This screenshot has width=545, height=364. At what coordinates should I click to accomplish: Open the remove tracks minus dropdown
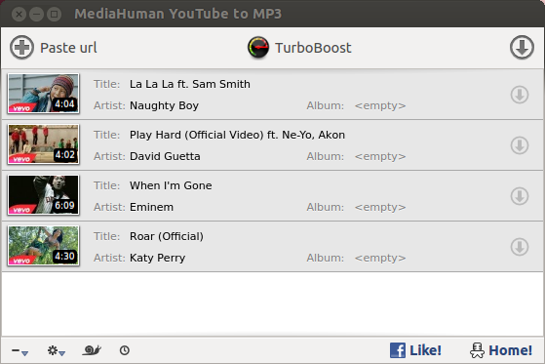(x=19, y=350)
